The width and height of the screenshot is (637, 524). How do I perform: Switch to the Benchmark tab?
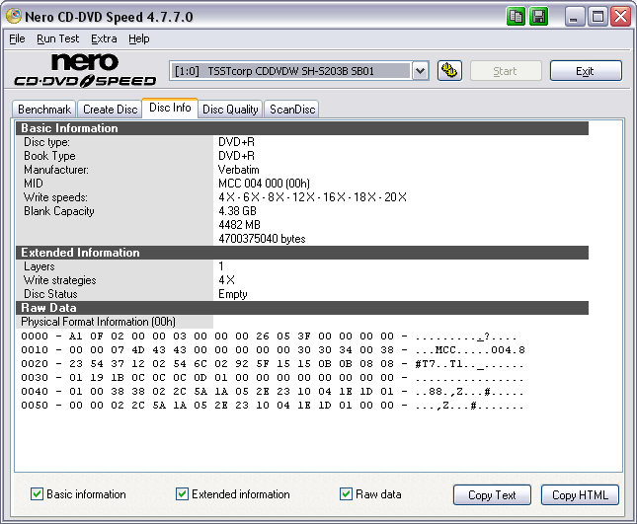pos(44,110)
